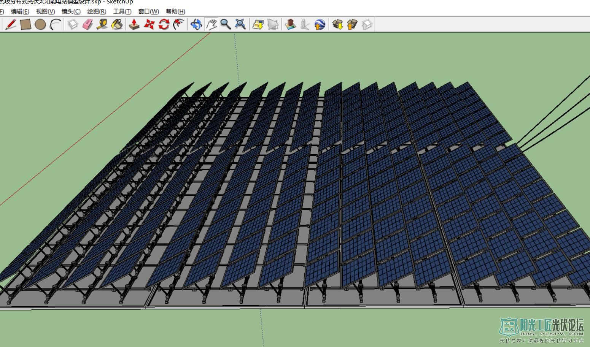Screen dimensions: 590x347
Task: Select the Pan hand tool
Action: (x=211, y=25)
